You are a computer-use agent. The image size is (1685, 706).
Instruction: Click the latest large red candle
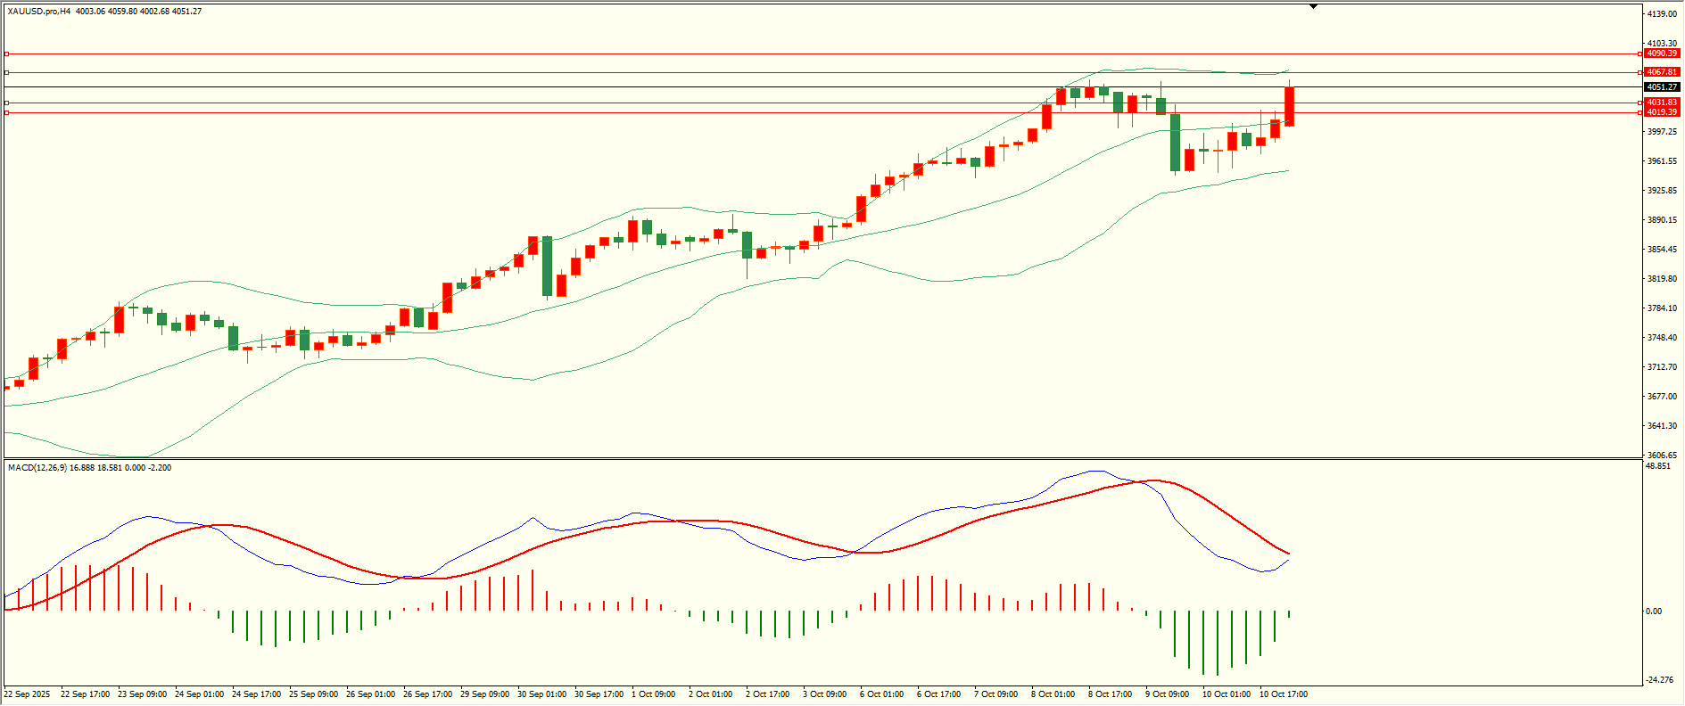1289,106
